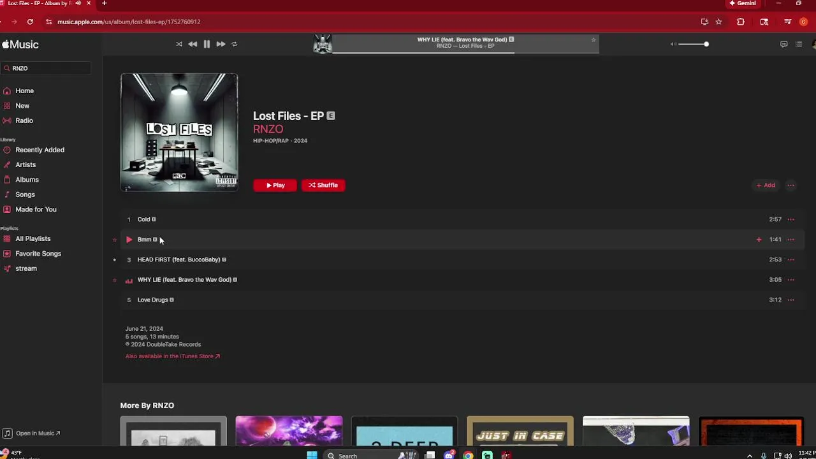Click the address bar URL
The image size is (816, 459).
(x=129, y=22)
